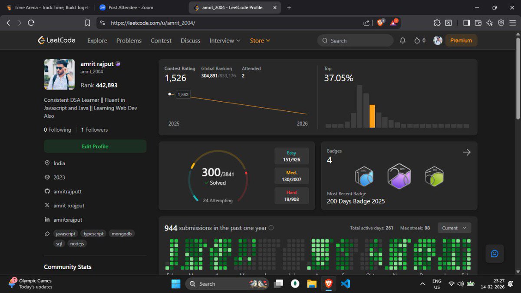Click the site settings icon beside URL
Screen dimensions: 521x293
coord(102,23)
